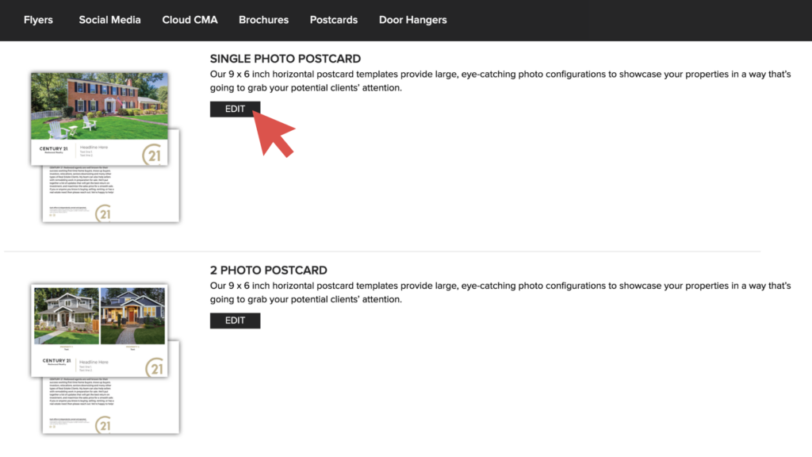The image size is (812, 457).
Task: Select Cloud CMA in the top navigation
Action: [x=190, y=20]
